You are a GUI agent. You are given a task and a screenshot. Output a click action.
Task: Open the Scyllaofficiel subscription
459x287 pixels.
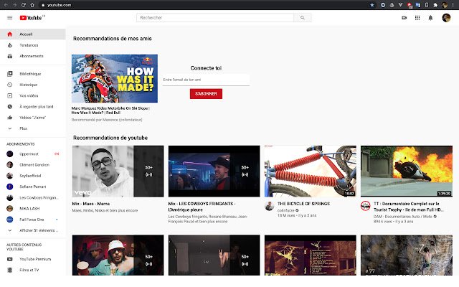[x=33, y=176]
